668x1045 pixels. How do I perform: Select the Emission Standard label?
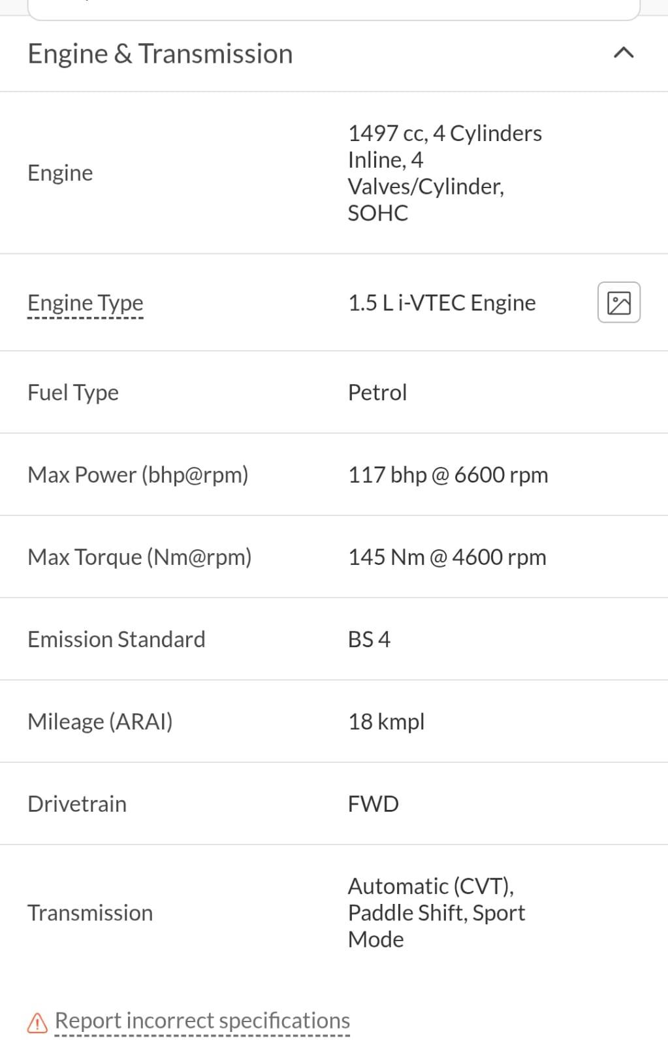click(116, 639)
